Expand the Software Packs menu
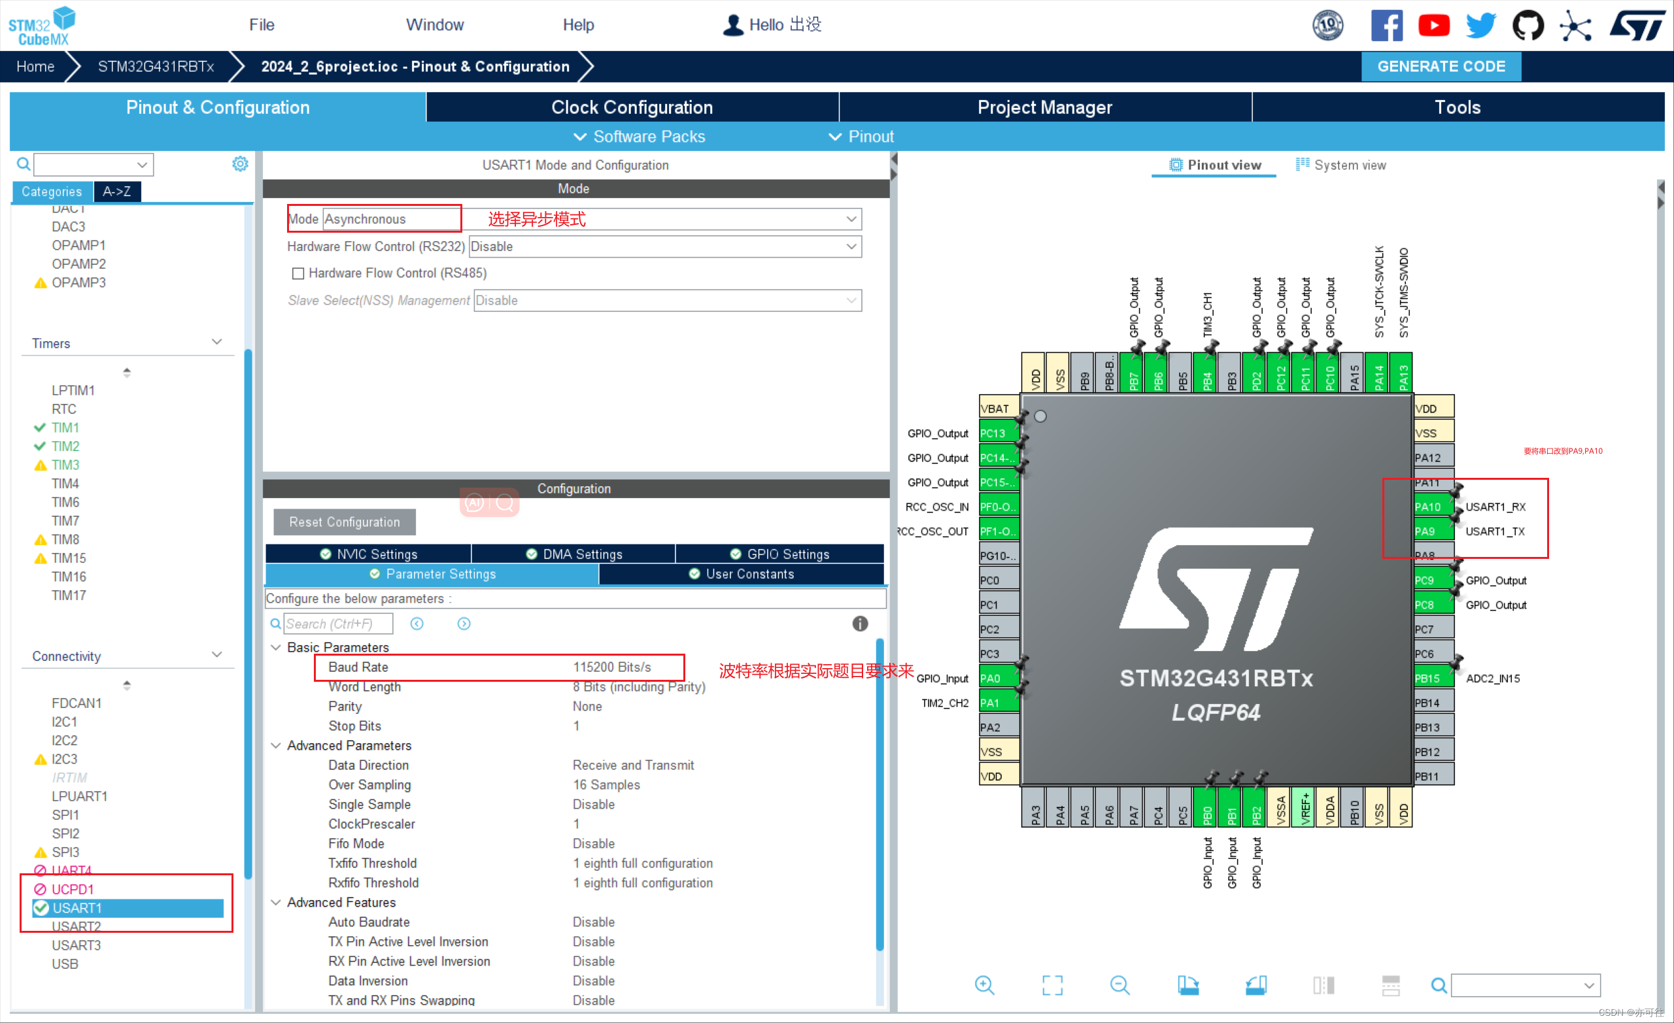 pyautogui.click(x=640, y=137)
